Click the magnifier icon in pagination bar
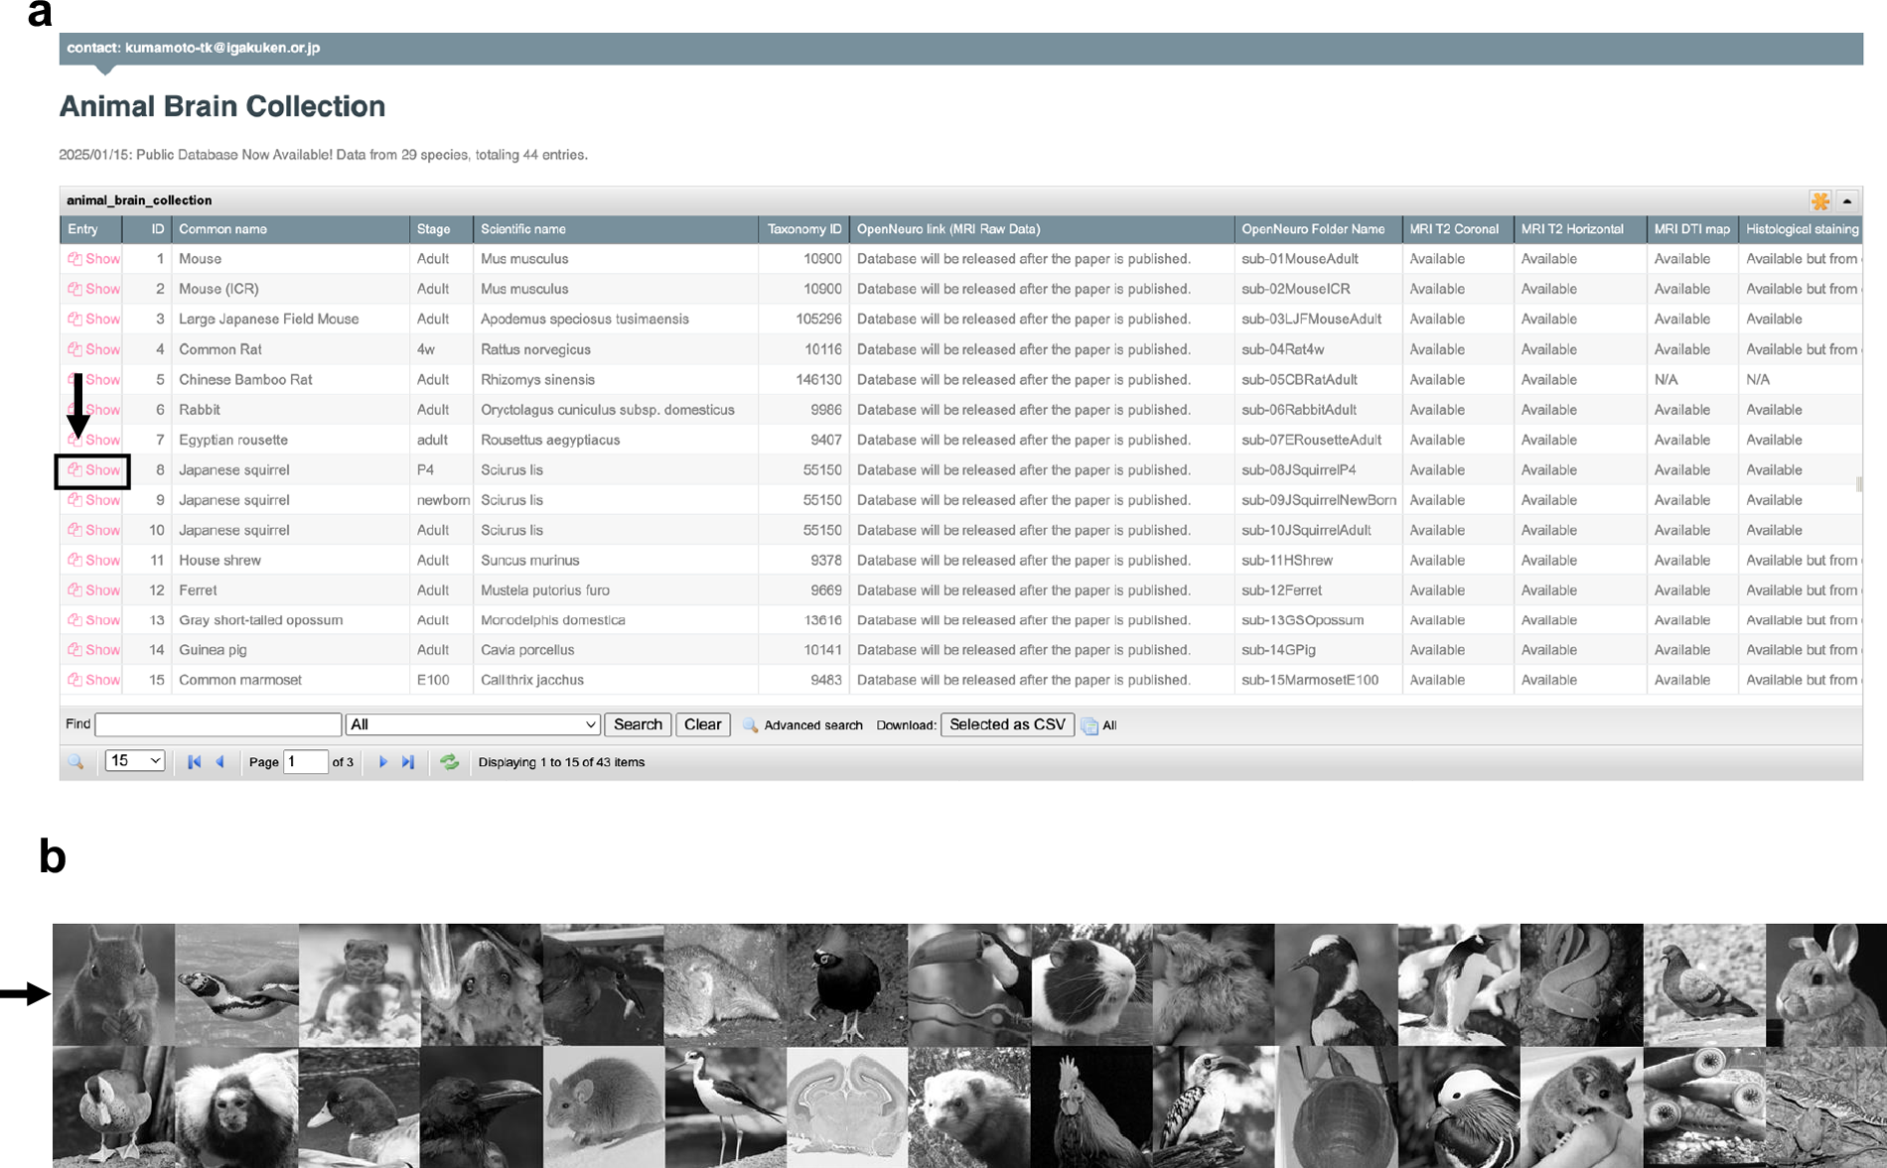Image resolution: width=1887 pixels, height=1168 pixels. click(76, 762)
